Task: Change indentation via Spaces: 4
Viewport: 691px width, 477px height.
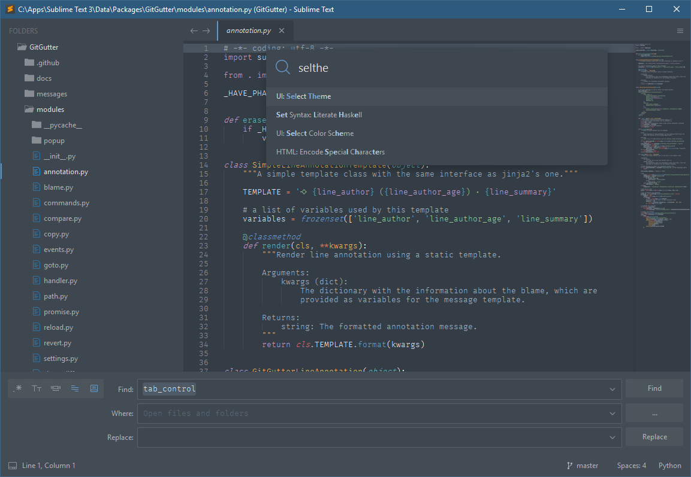Action: (x=632, y=466)
